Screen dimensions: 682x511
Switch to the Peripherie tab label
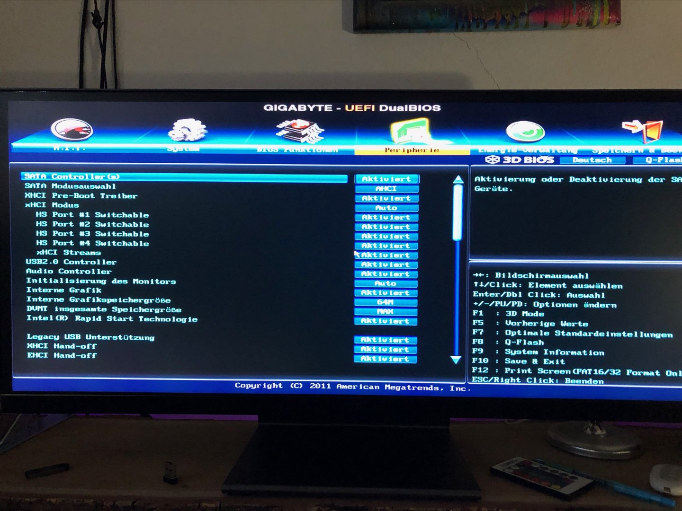412,150
